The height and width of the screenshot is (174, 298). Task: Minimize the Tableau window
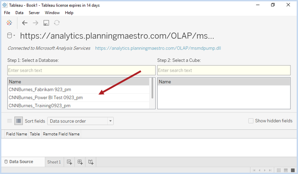[258, 5]
